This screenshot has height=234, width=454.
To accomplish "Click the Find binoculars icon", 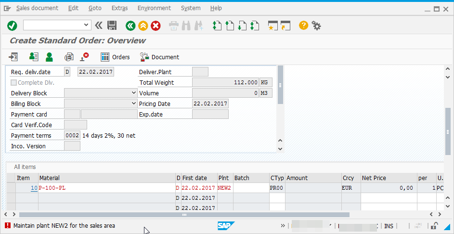I will click(186, 26).
